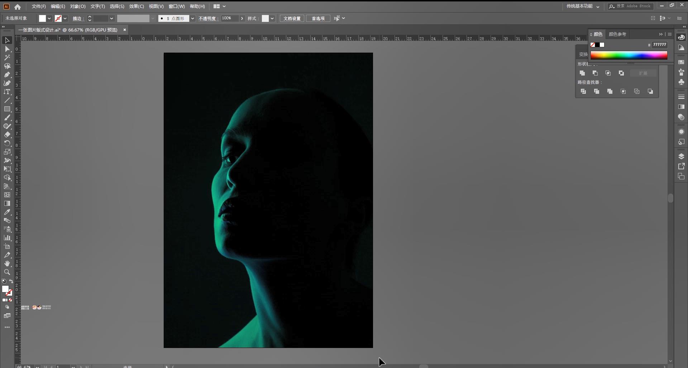Open the 5 点圆形 brush definition dropdown
This screenshot has height=368, width=688.
tap(192, 18)
